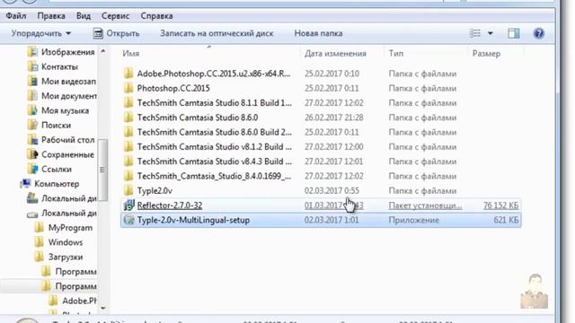The image size is (575, 323).
Task: Click the Ссылки icon in sidebar
Action: [32, 170]
